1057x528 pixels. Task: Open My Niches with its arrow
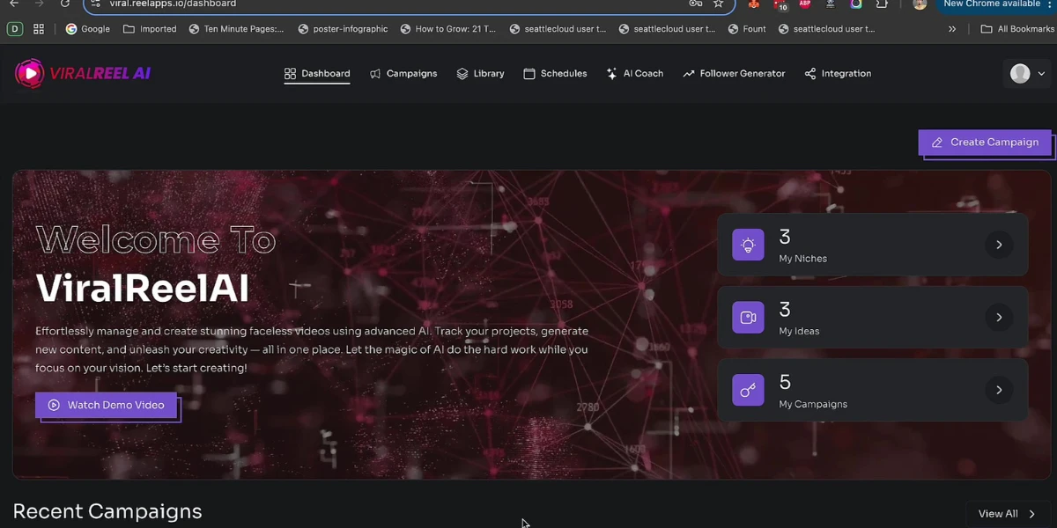pos(999,245)
